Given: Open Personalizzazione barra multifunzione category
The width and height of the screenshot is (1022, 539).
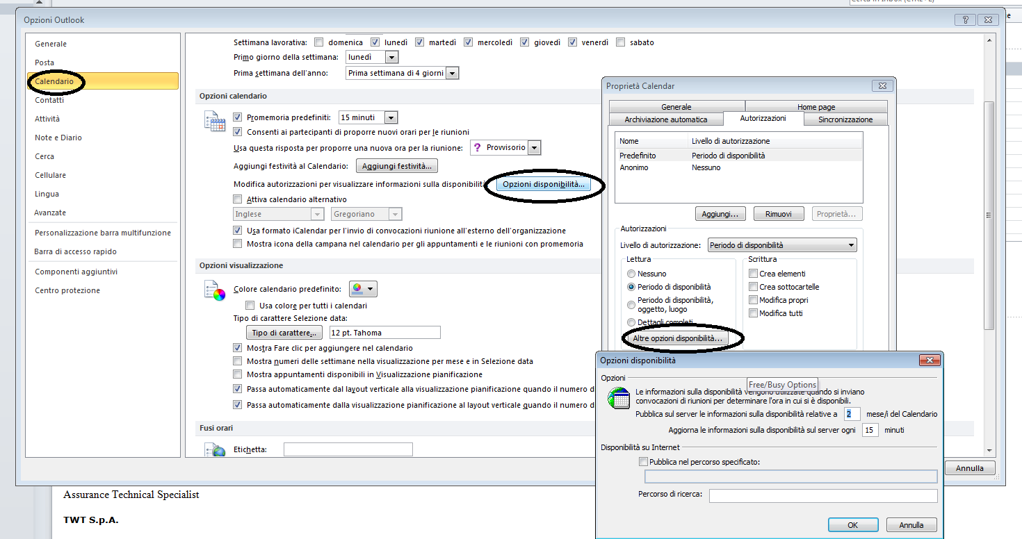Looking at the screenshot, I should pos(103,233).
